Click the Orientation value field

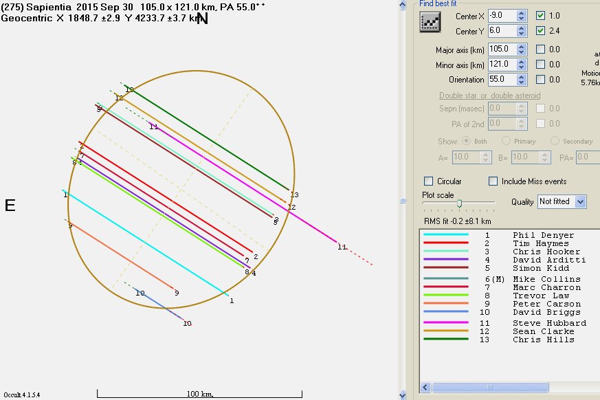[501, 80]
